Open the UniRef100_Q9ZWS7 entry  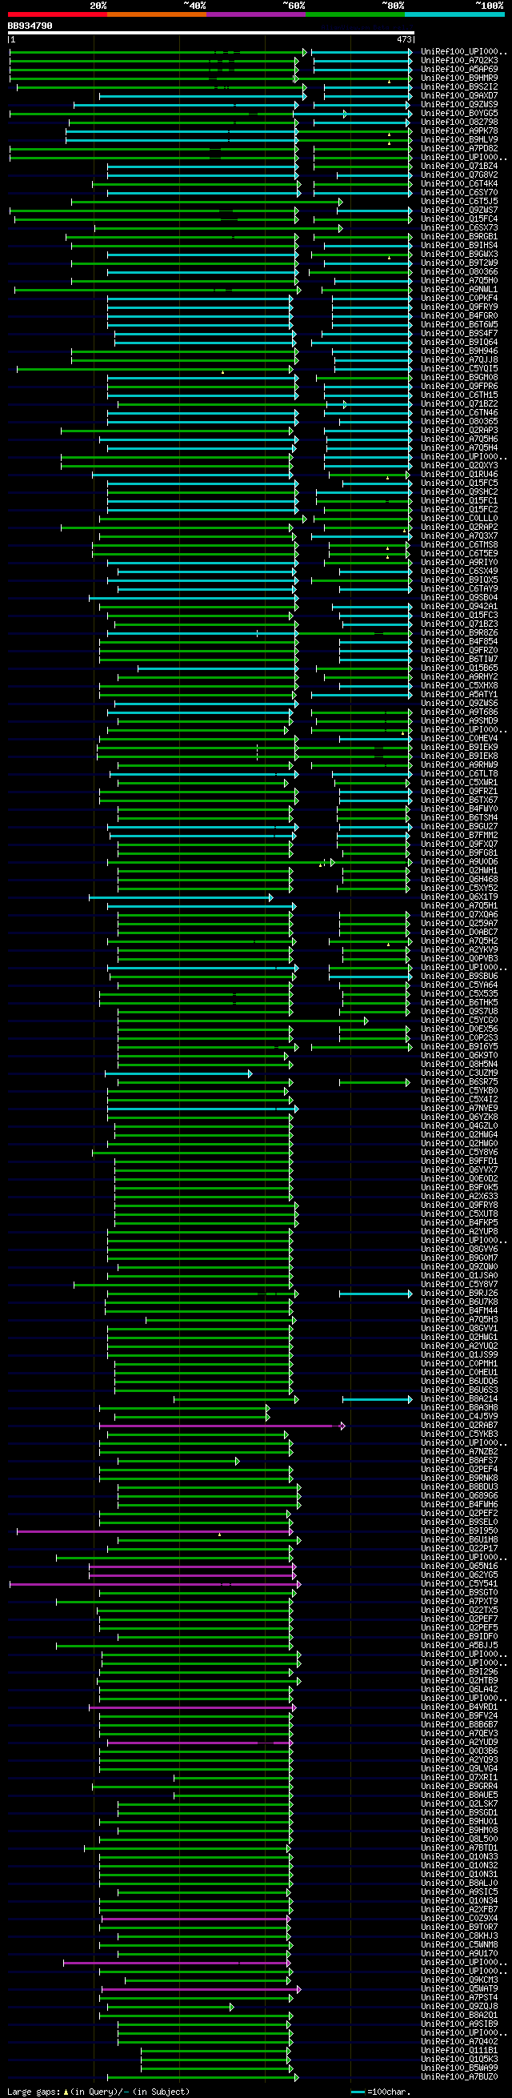(459, 211)
